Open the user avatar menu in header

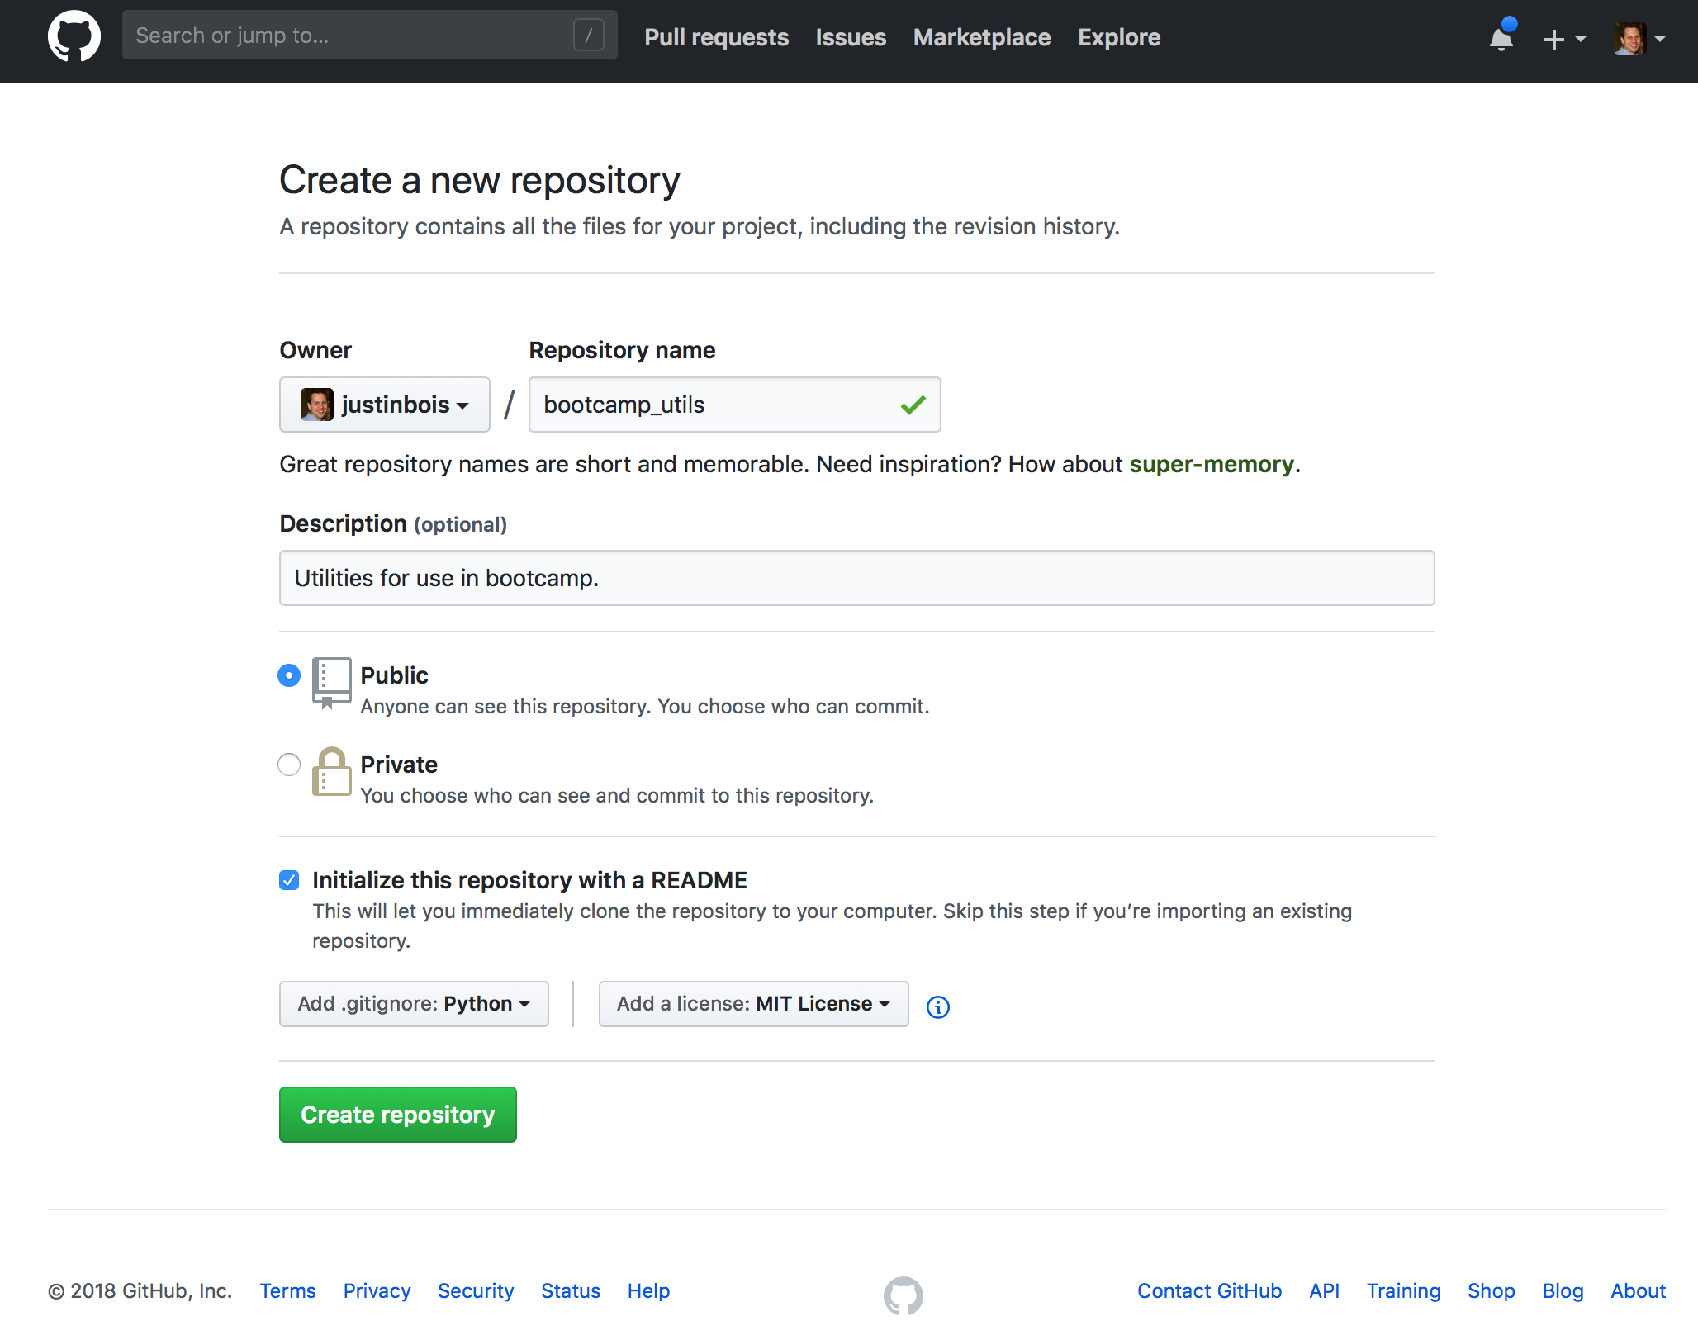pos(1640,38)
